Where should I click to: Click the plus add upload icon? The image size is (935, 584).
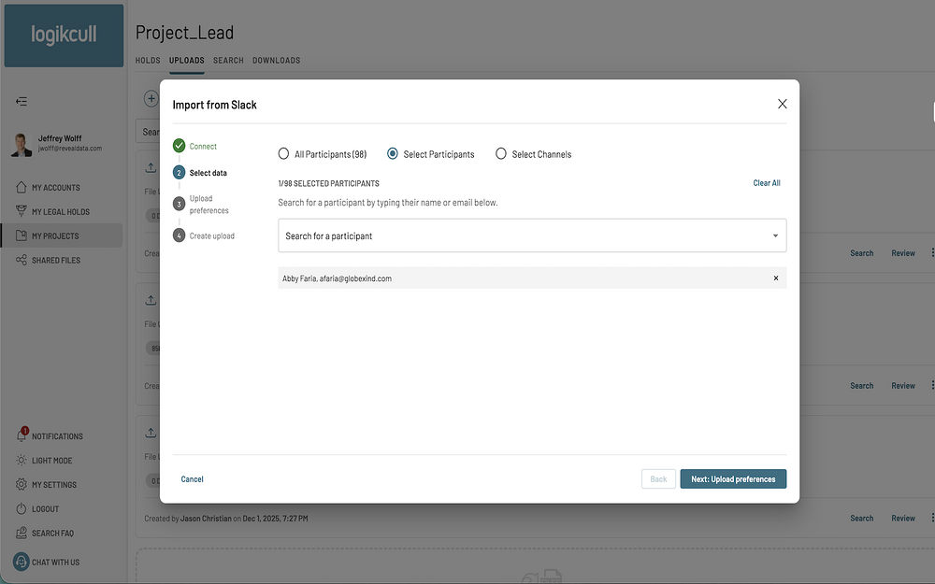151,99
